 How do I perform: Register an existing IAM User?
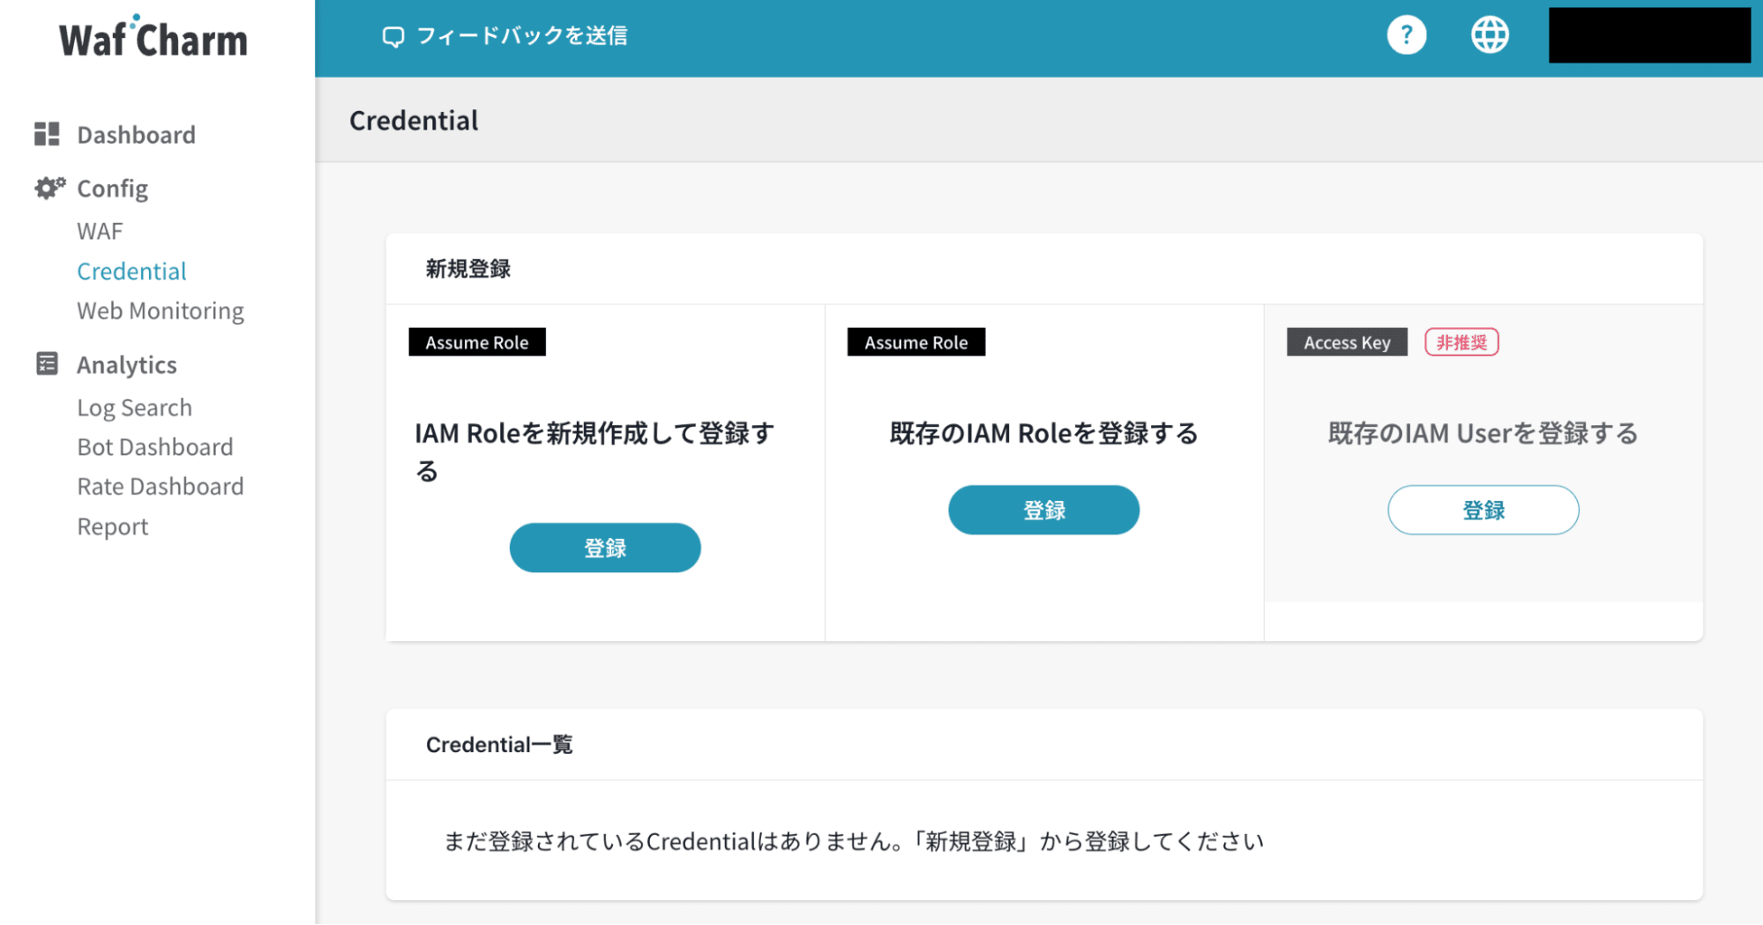pos(1483,510)
